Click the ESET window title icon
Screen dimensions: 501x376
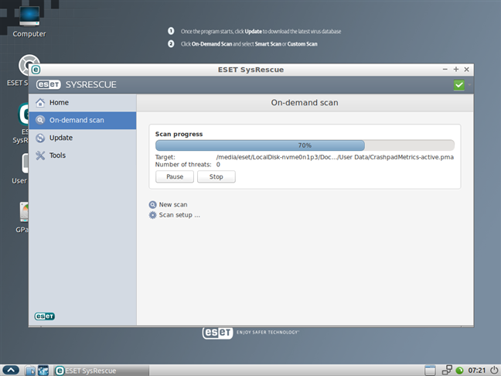pyautogui.click(x=36, y=70)
